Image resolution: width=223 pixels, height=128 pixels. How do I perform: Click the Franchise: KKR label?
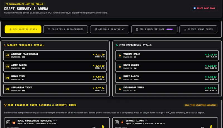tap(18, 68)
